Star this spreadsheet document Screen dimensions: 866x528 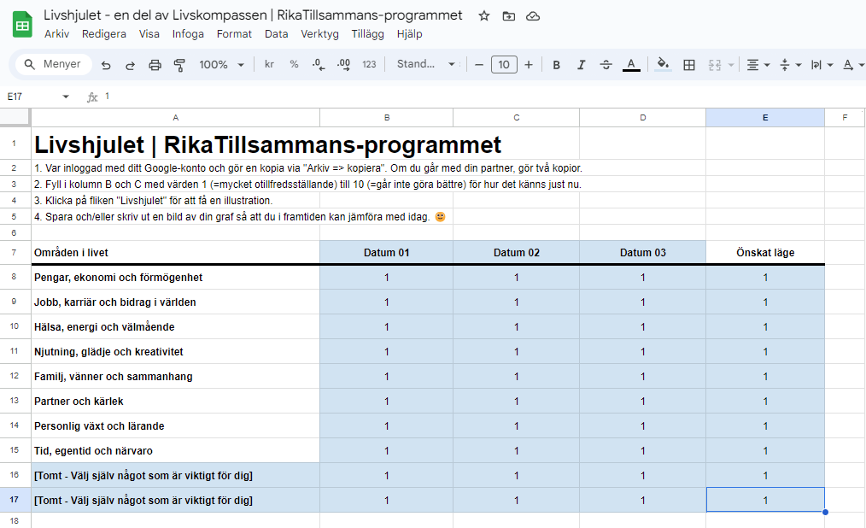tap(484, 16)
